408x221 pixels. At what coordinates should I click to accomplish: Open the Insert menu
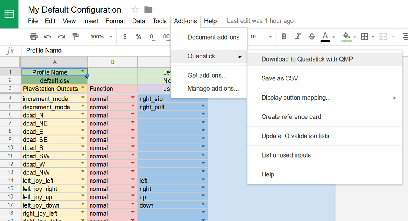(x=91, y=21)
